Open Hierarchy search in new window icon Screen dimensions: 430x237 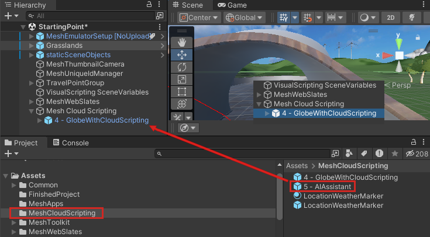point(160,16)
